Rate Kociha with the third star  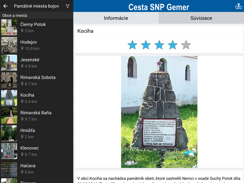pyautogui.click(x=159, y=45)
